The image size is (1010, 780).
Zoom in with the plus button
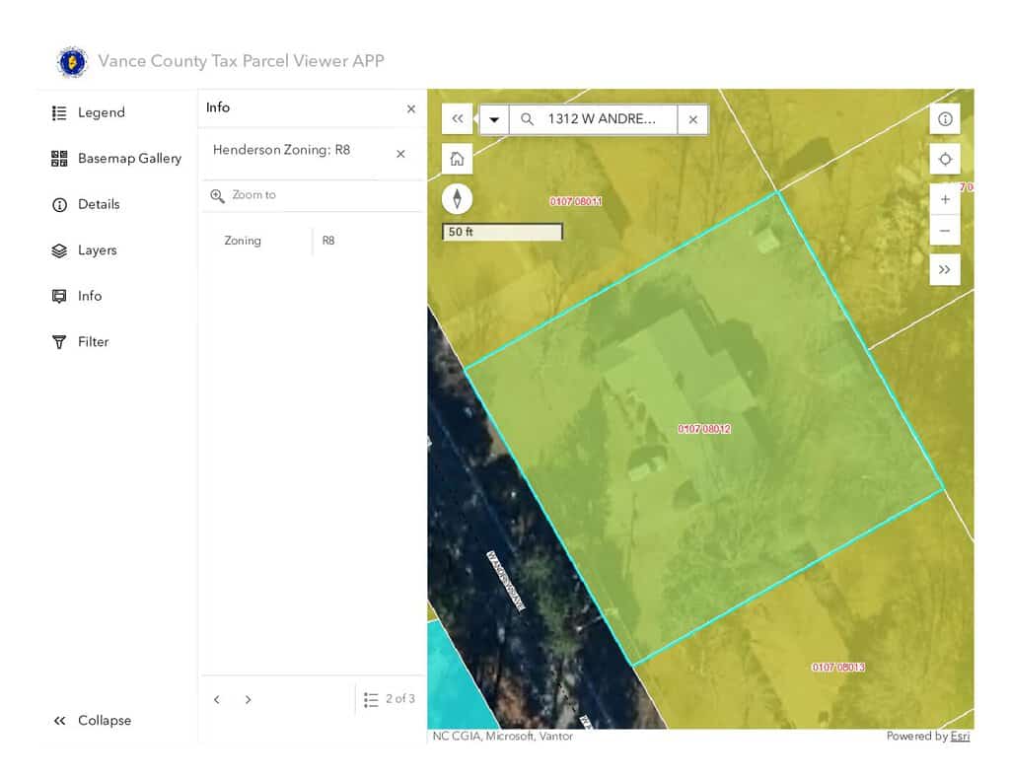coord(945,199)
